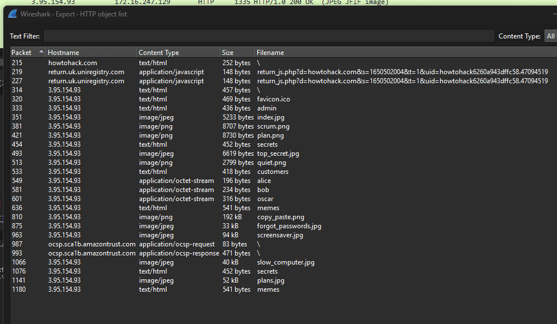Sort by the Content Type column header

pos(178,53)
